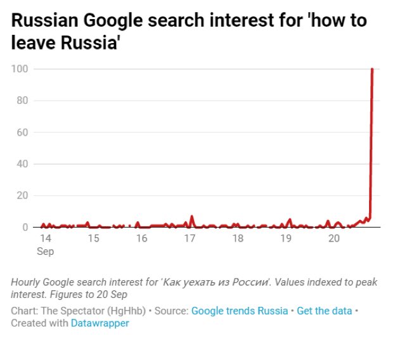This screenshot has height=343, width=395.
Task: Select the 19 date on the x-axis
Action: click(286, 239)
